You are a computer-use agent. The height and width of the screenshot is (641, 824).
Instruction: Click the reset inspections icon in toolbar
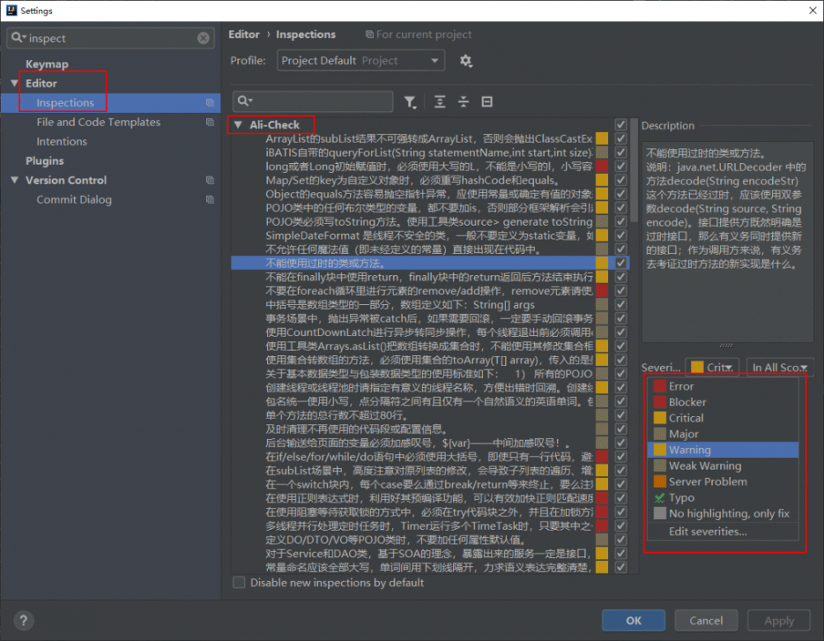pos(486,101)
